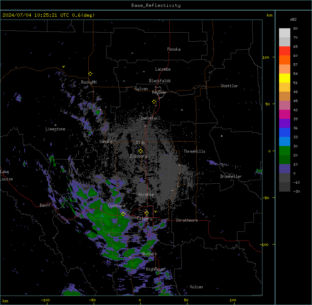The image size is (312, 305).
Task: Click the dBZ legend heading
Action: [293, 19]
